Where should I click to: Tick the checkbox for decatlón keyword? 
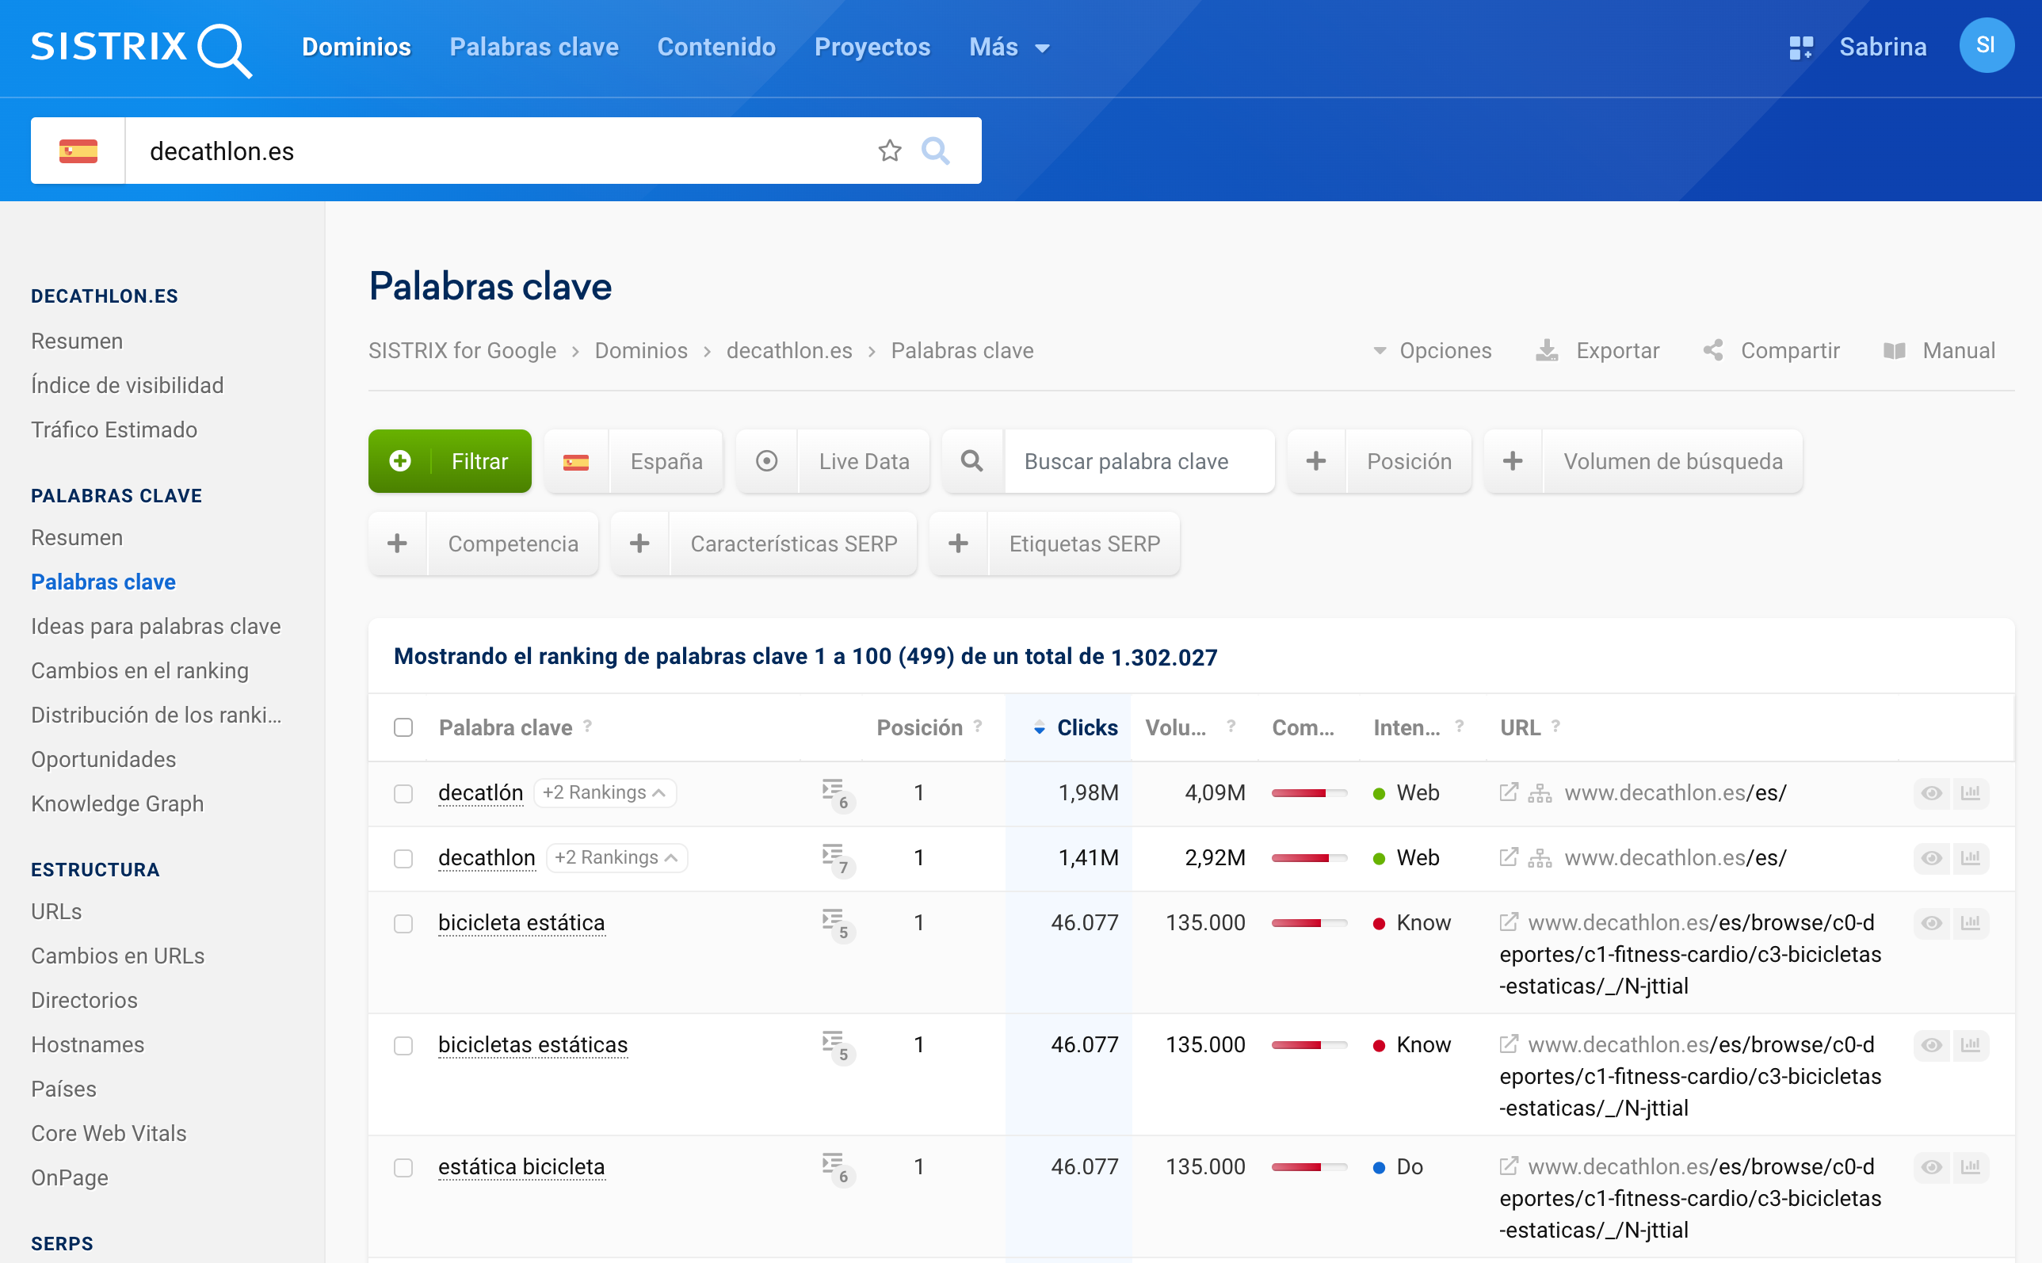403,792
